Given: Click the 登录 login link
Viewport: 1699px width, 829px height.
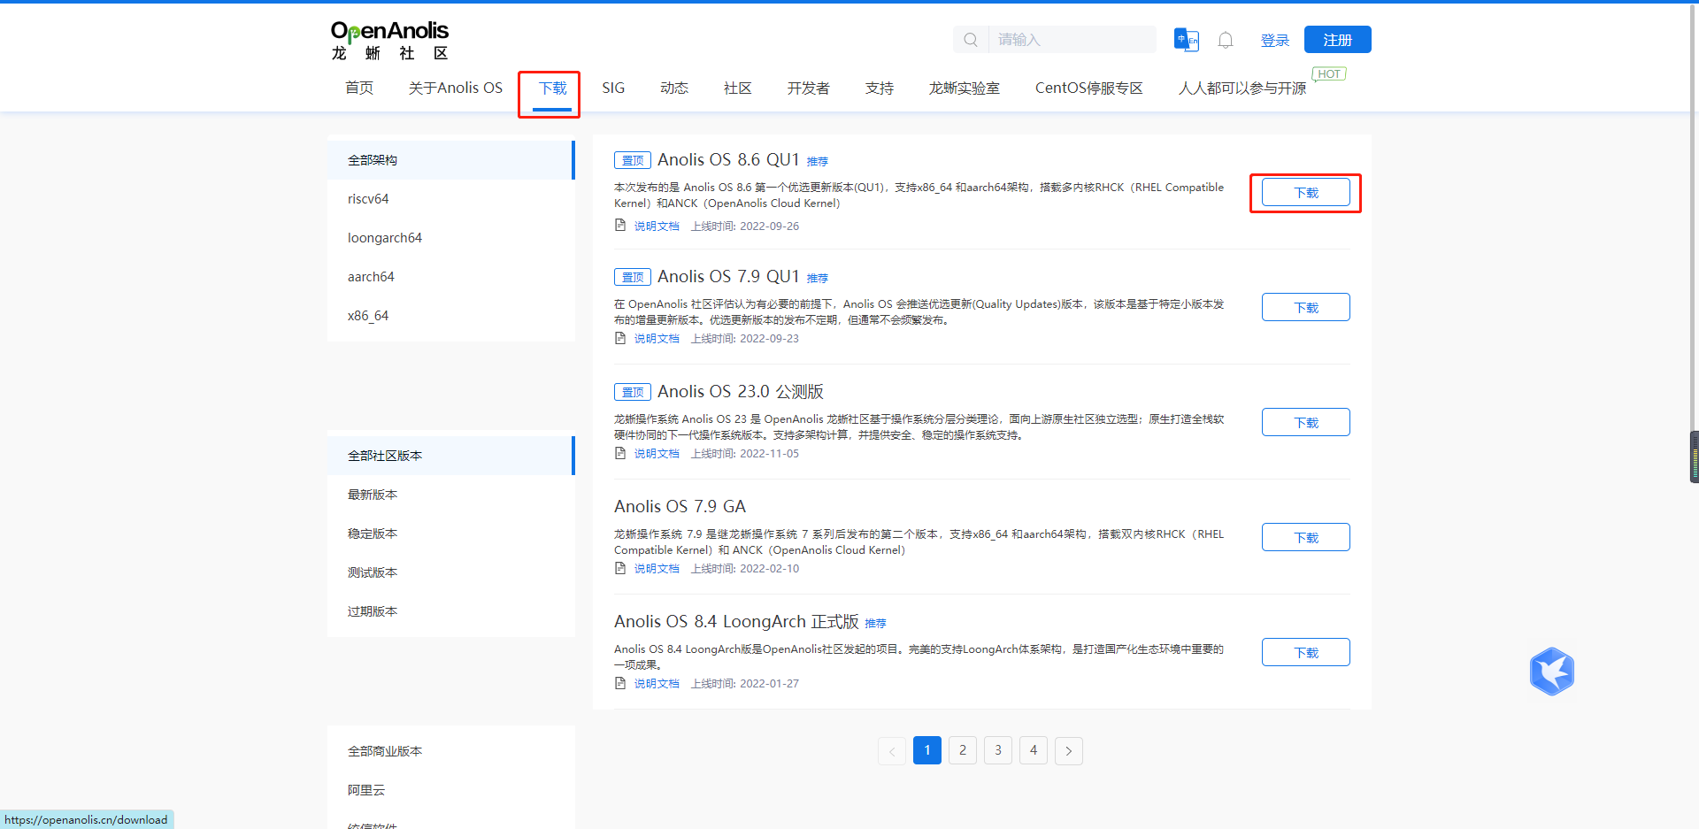Looking at the screenshot, I should pos(1275,39).
